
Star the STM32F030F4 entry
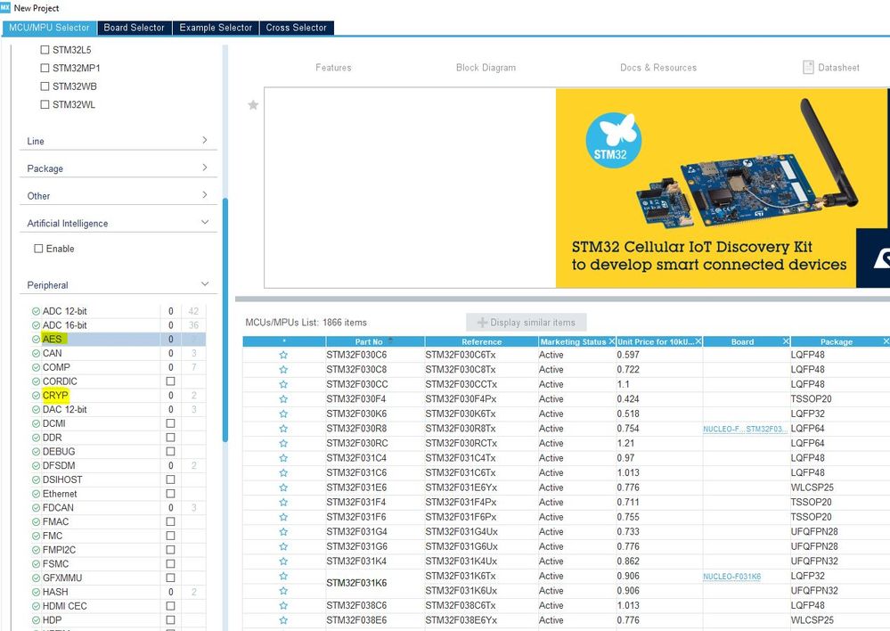click(x=283, y=399)
